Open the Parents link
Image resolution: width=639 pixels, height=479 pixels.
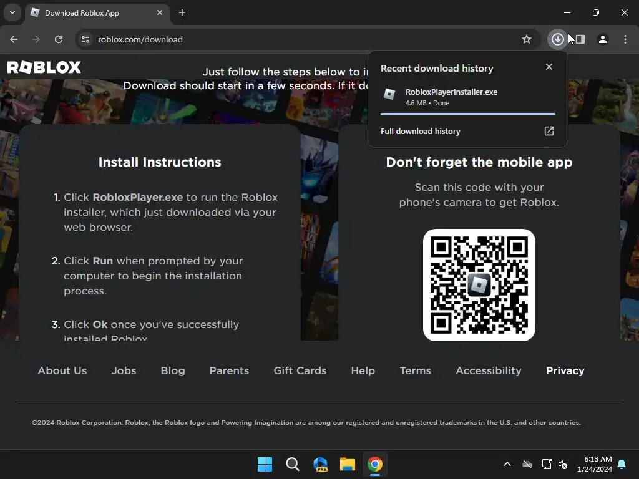click(229, 370)
